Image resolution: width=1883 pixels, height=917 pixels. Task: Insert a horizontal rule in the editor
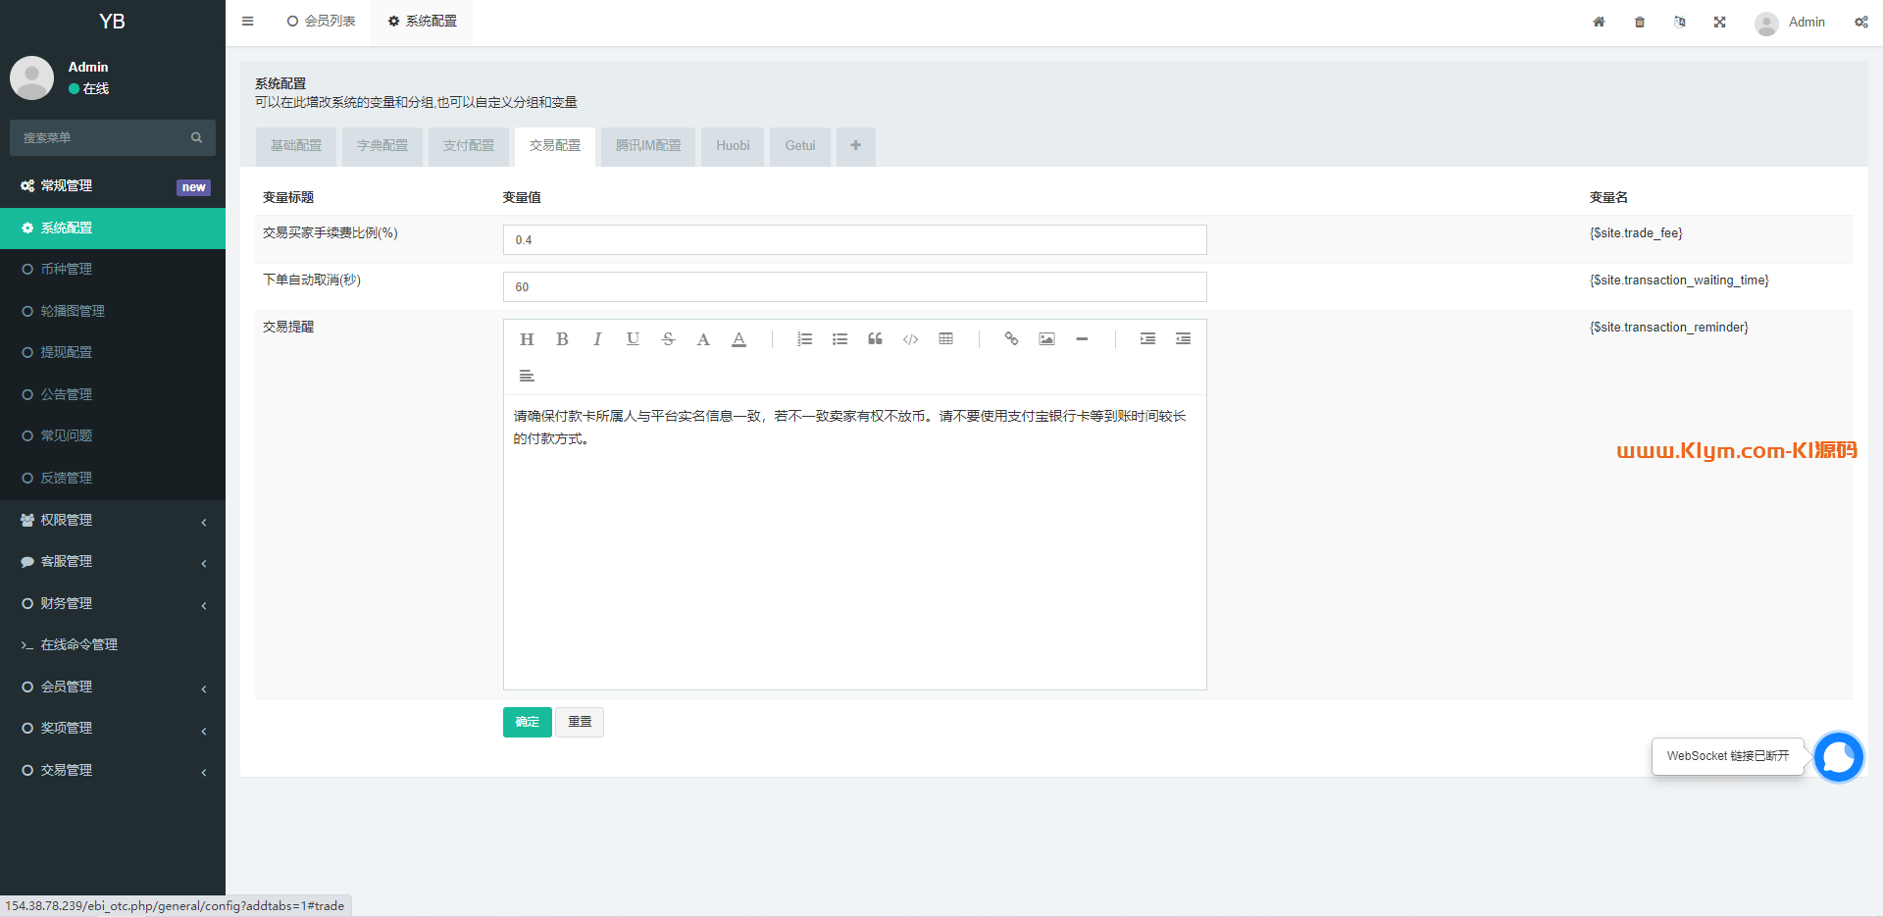pyautogui.click(x=1082, y=339)
